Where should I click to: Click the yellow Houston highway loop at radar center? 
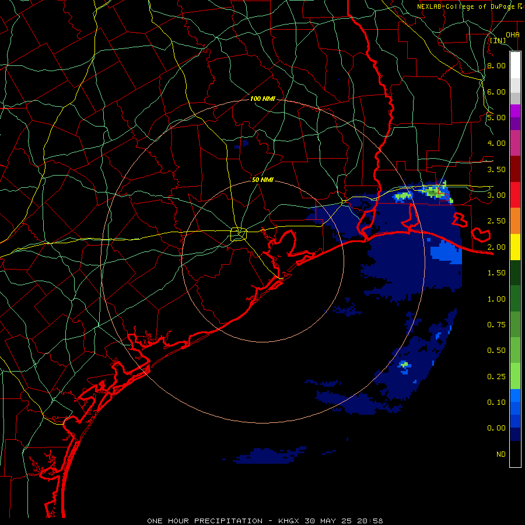(239, 234)
